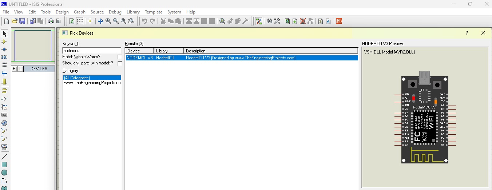Click the Center At Cursor pan icon

(x=100, y=21)
